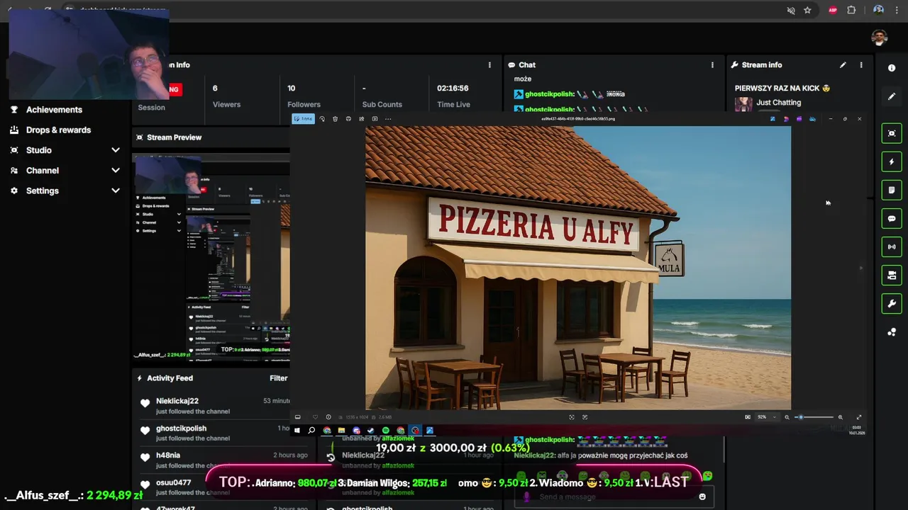Open Stream info panel three-dot menu
908x510 pixels.
[861, 65]
